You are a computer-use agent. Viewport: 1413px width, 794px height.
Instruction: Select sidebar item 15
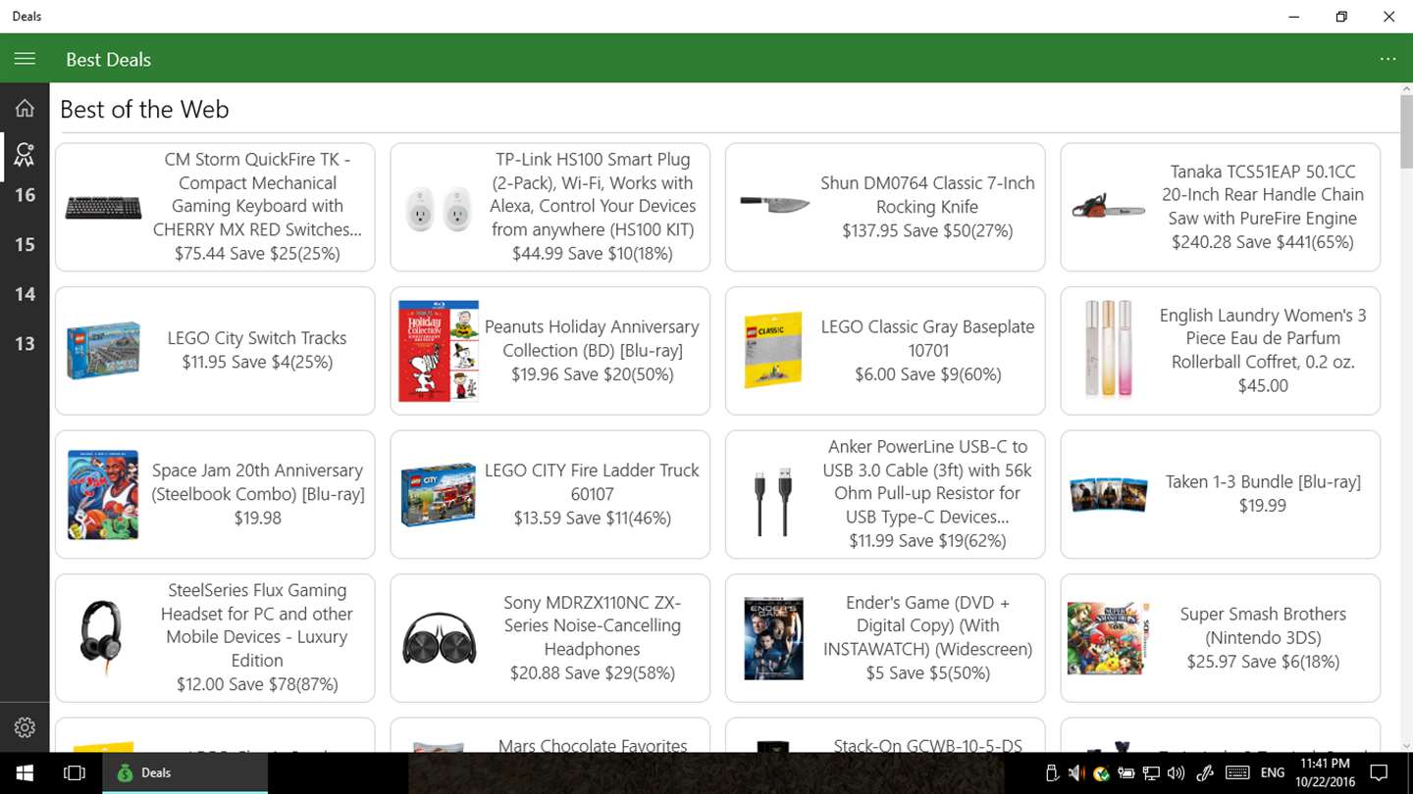(25, 244)
